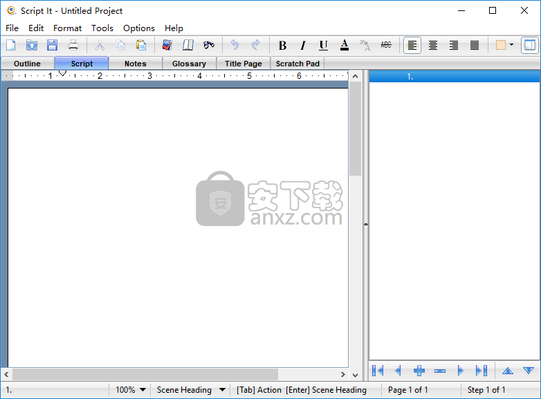Toggle underline formatting
The image size is (541, 399).
coord(323,45)
